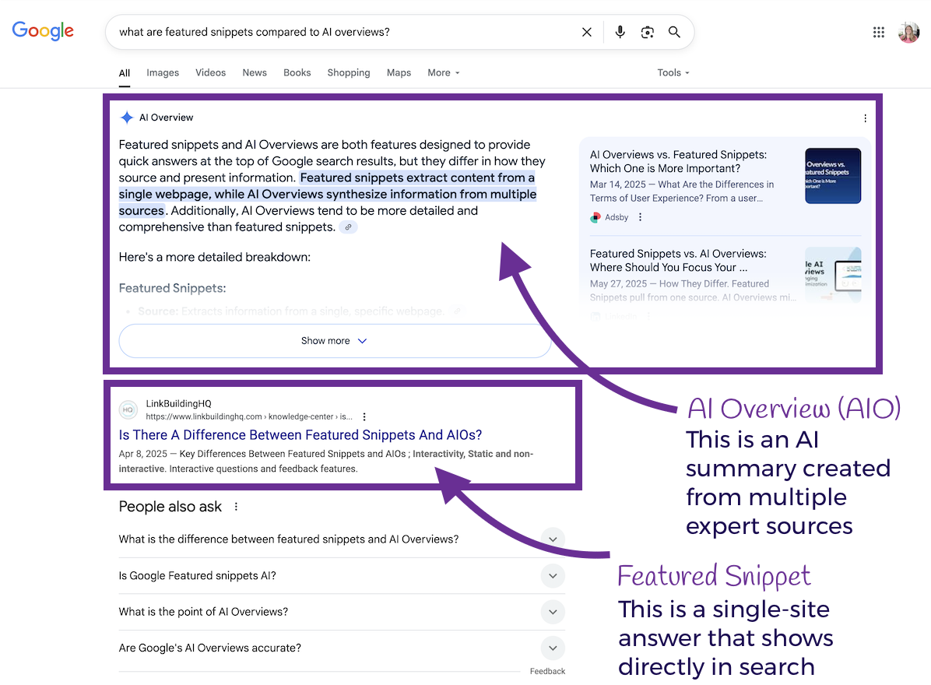Click the LinkBuildingHQ site favicon
The width and height of the screenshot is (931, 685).
tap(128, 409)
